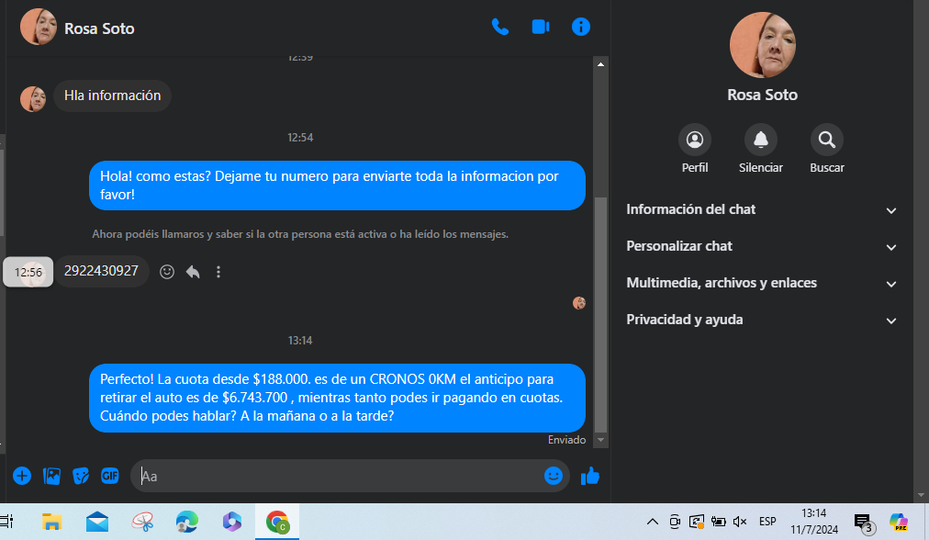Start a voice call with Rosa Soto

pyautogui.click(x=500, y=28)
